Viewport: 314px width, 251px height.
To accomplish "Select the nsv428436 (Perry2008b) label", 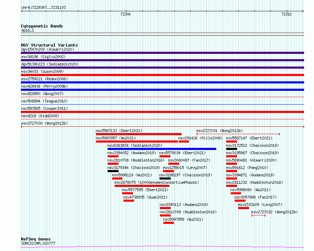I will [x=44, y=86].
